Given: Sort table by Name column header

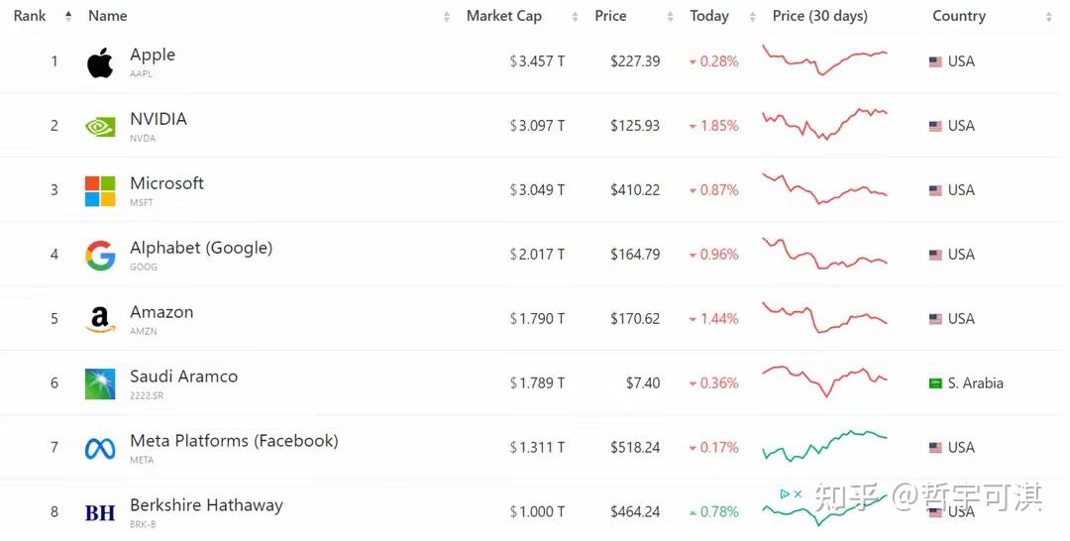Looking at the screenshot, I should pos(107,16).
